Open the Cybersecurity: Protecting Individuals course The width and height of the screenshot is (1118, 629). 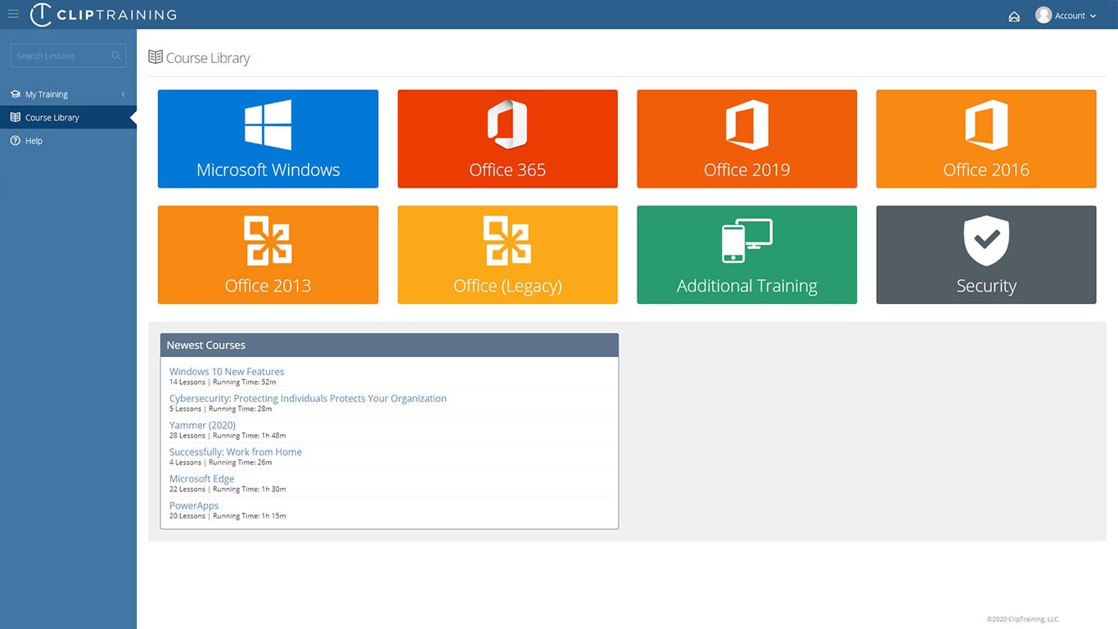[308, 399]
